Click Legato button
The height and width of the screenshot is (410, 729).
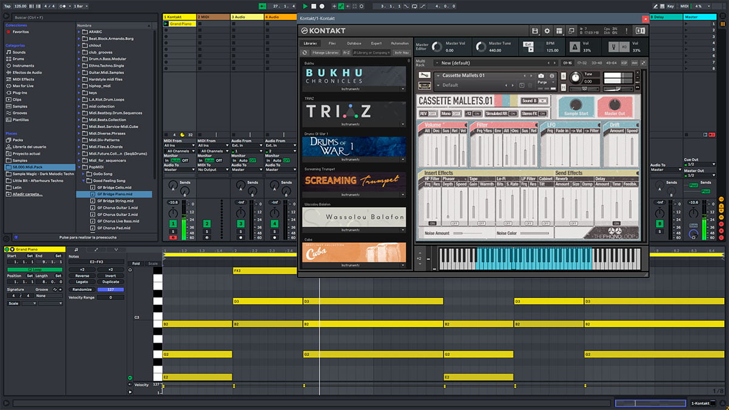(x=82, y=282)
